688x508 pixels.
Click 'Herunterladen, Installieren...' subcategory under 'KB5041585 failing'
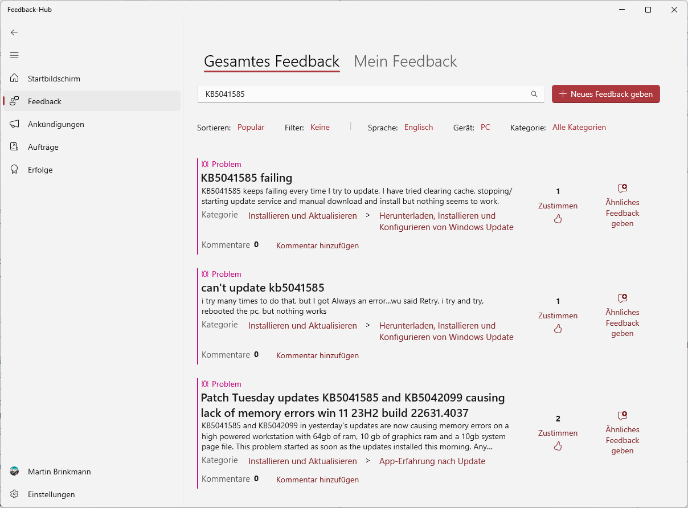(x=447, y=221)
